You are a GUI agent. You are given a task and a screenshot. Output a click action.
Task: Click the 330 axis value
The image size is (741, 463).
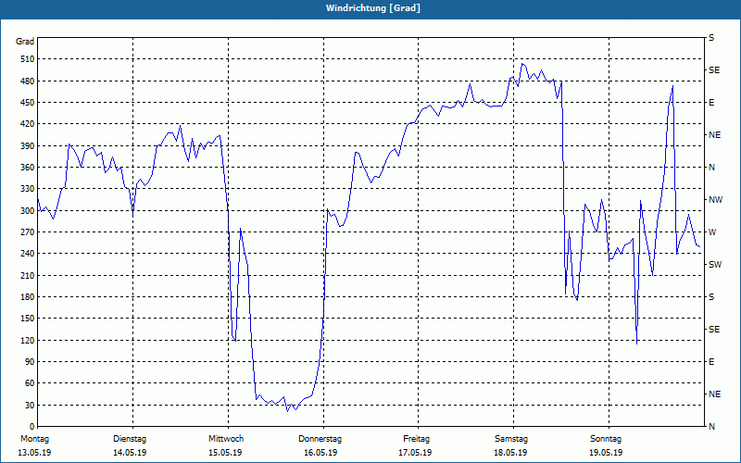(28, 189)
